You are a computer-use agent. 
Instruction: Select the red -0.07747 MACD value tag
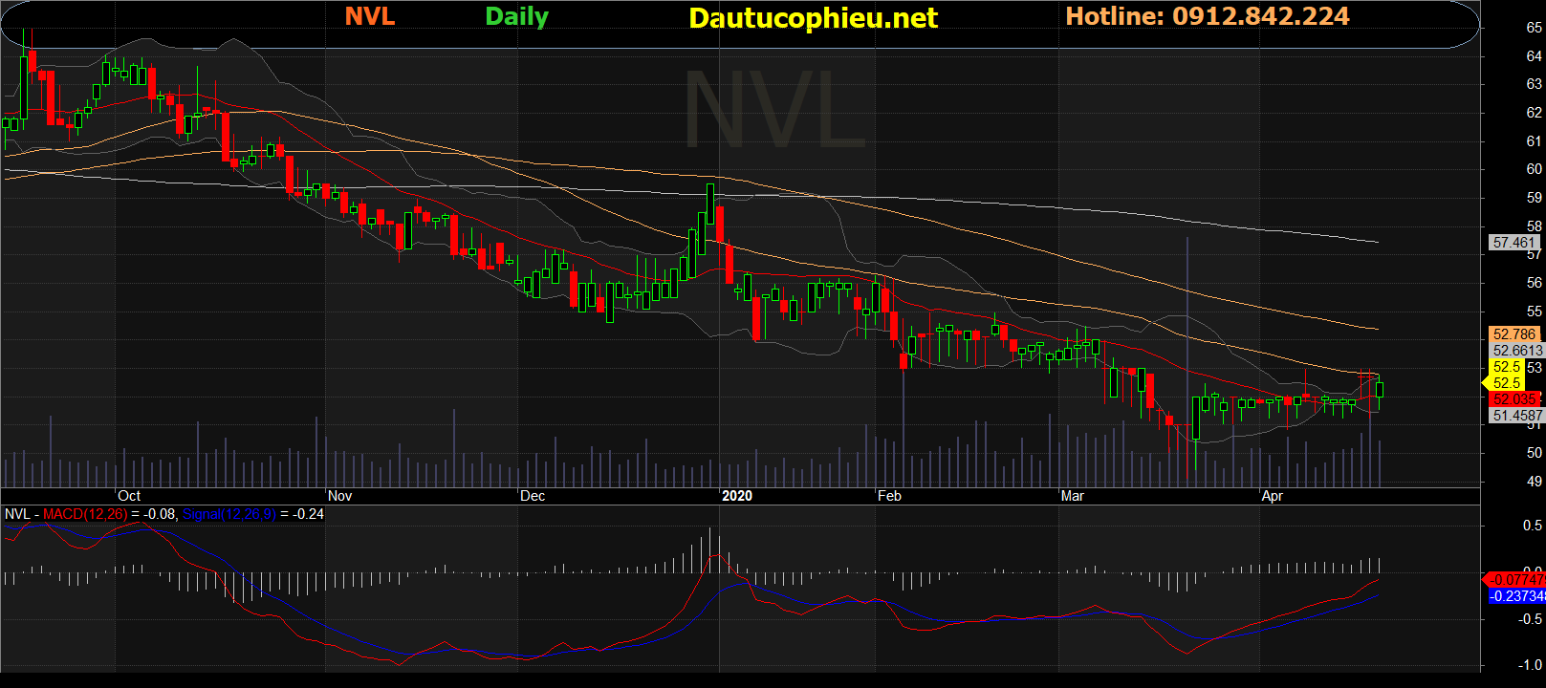1517,580
